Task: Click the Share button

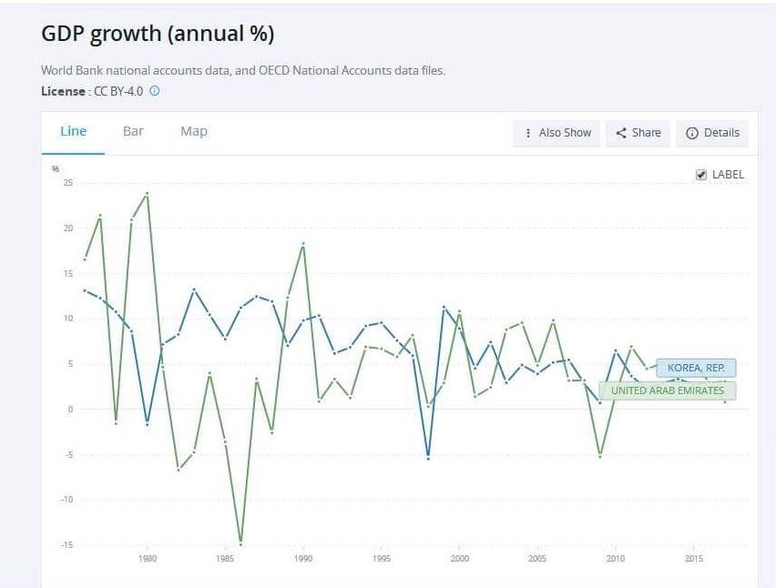Action: 638,133
